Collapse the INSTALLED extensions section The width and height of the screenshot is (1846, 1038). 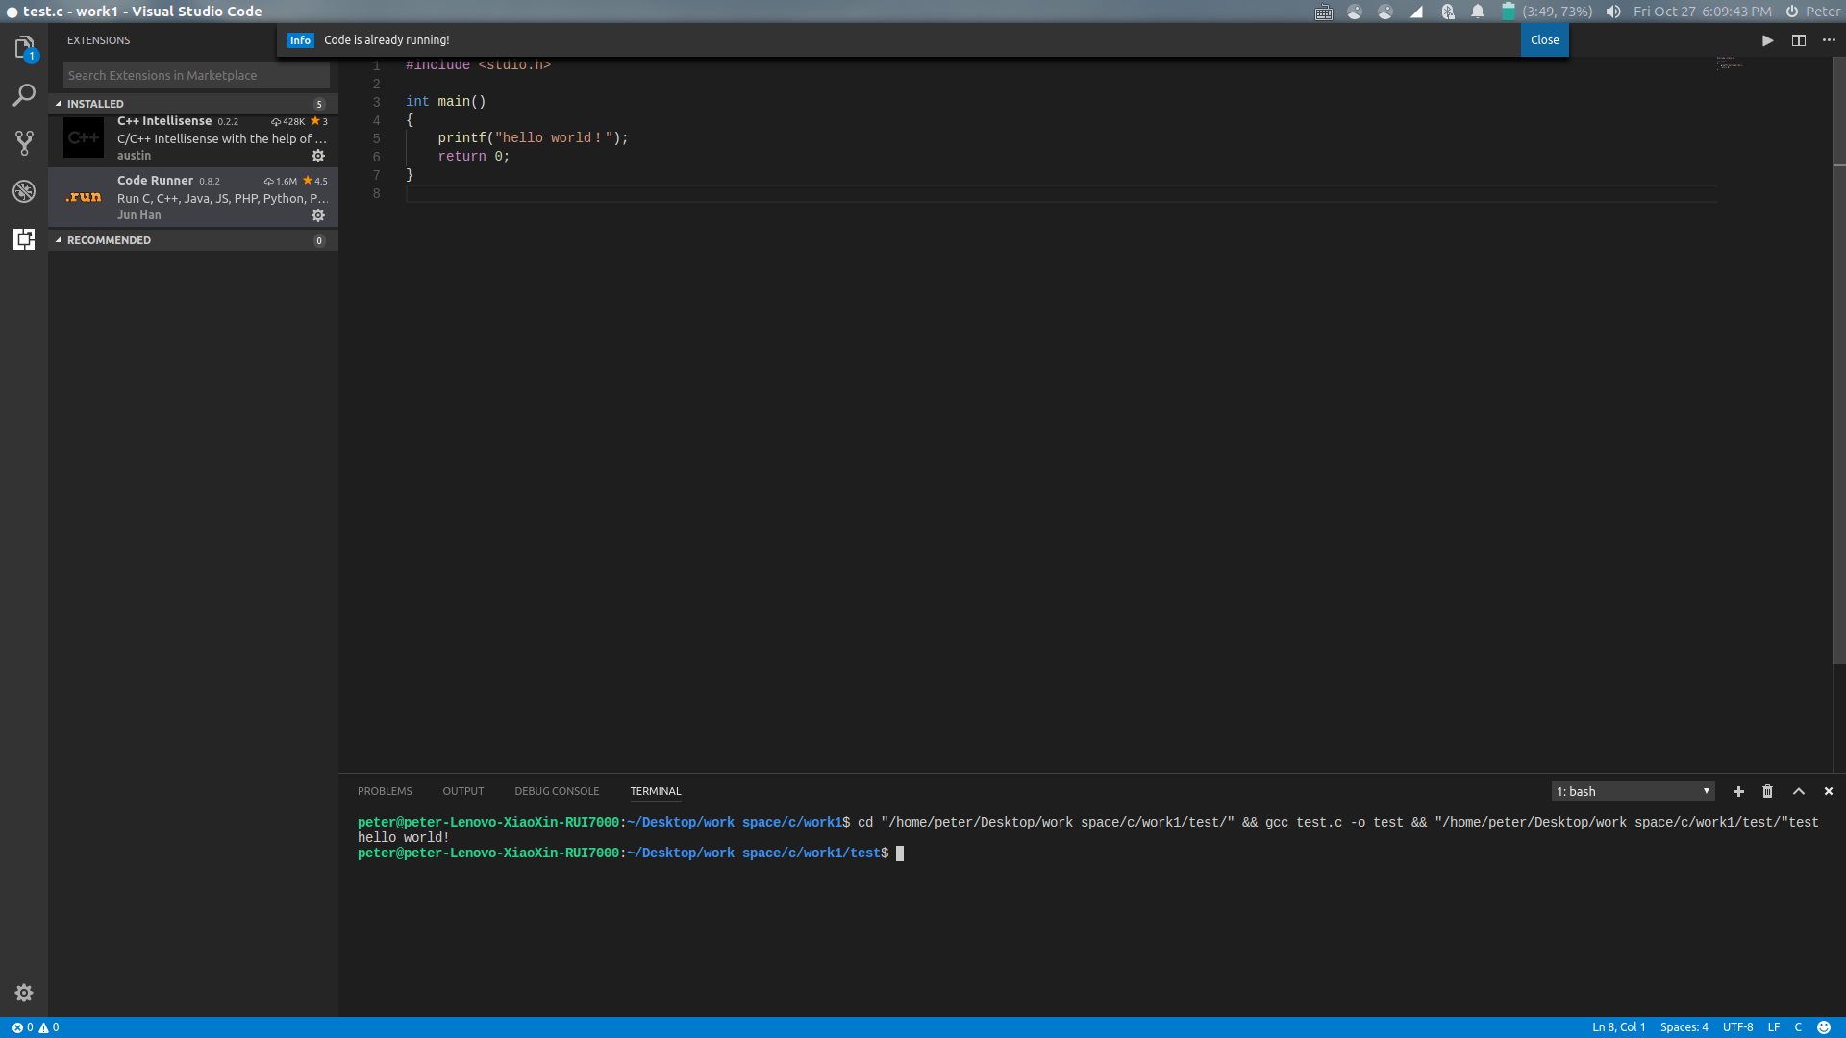[x=94, y=104]
